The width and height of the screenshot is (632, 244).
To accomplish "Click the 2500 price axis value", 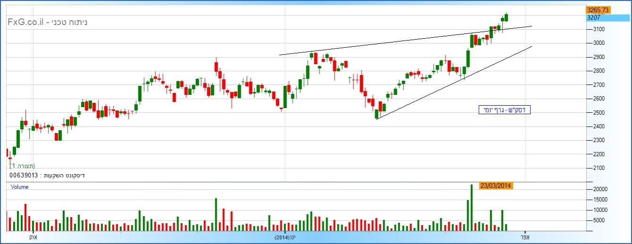I will pos(598,113).
